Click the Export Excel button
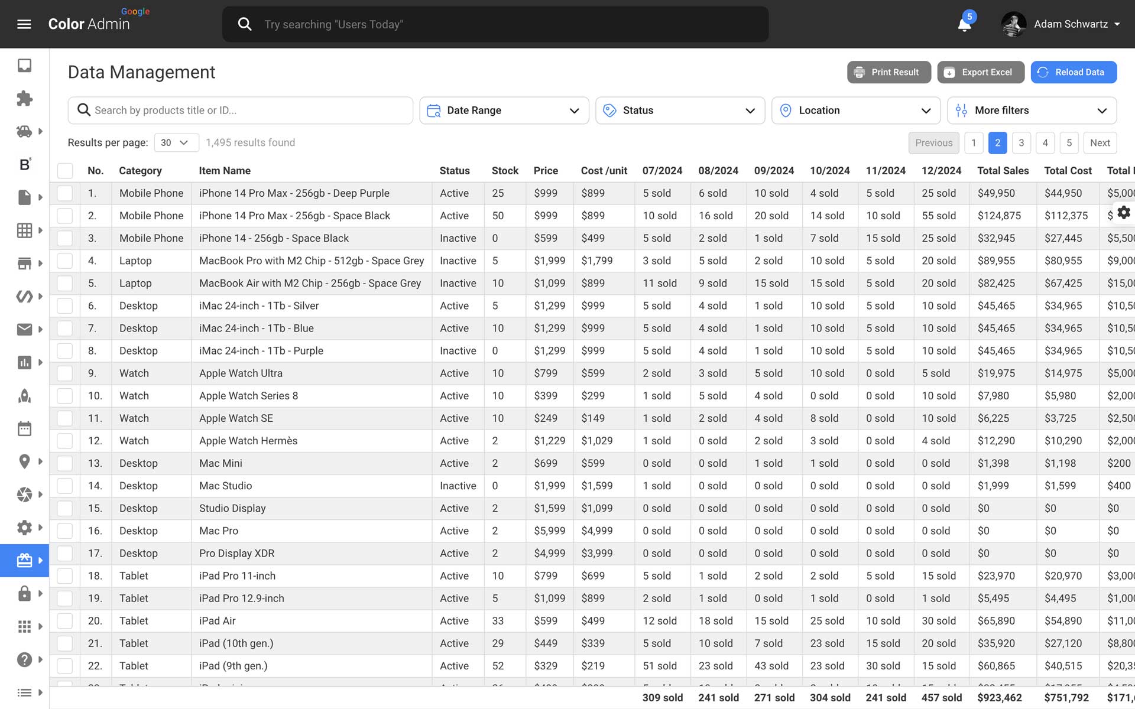The width and height of the screenshot is (1135, 709). (x=980, y=72)
